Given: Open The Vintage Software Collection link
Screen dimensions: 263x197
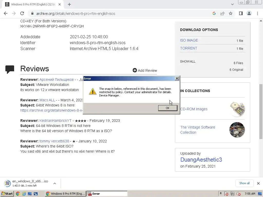Looking at the screenshot, I should (198, 130).
